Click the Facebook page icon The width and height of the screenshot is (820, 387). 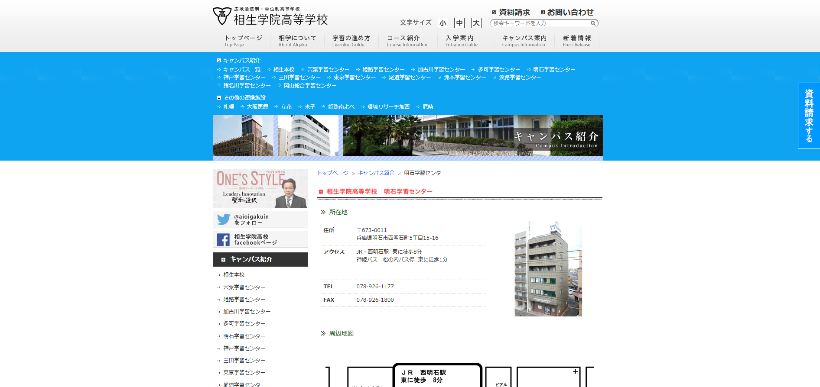pos(223,240)
